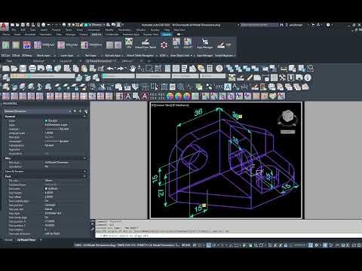Open the AutoCAD application menu button
Image resolution: width=362 pixels, height=271 pixels.
[4, 26]
